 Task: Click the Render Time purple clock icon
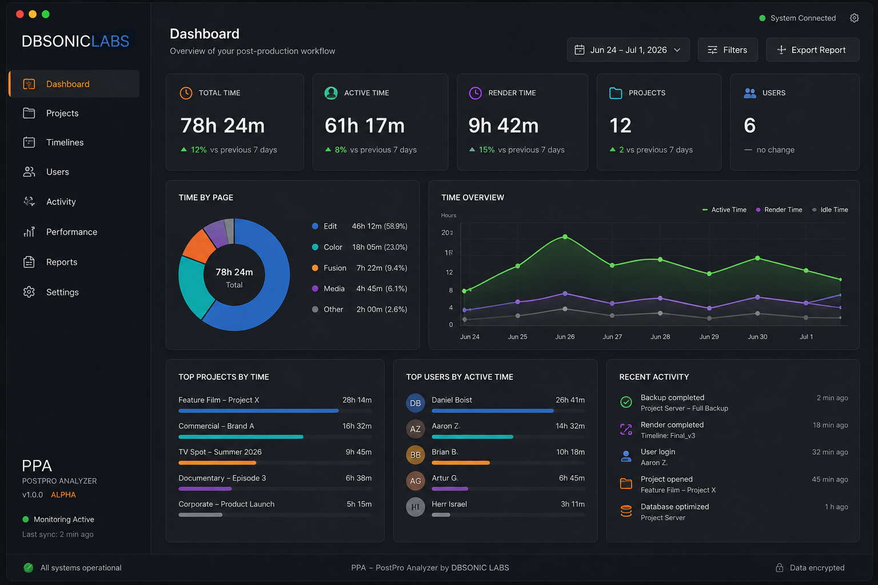(x=476, y=93)
